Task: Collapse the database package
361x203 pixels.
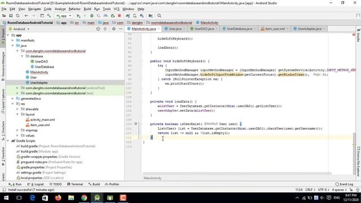Action: [22, 56]
